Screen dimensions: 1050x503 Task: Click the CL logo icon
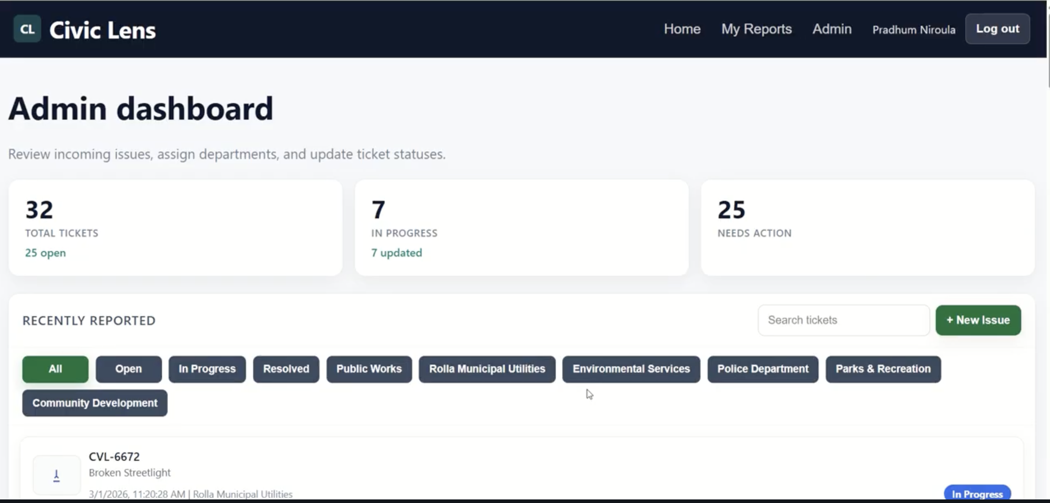click(27, 29)
